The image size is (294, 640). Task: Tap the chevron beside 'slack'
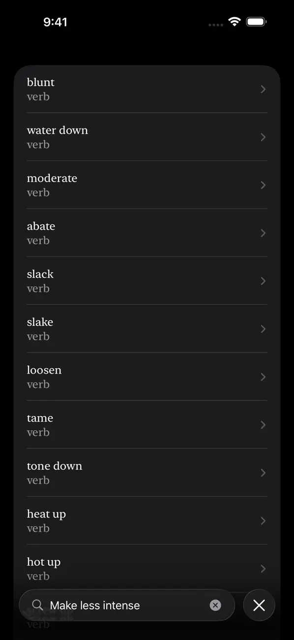(263, 281)
